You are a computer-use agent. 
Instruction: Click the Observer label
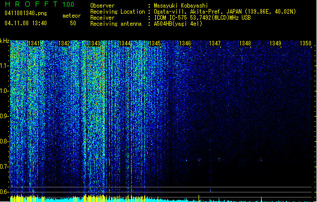pos(102,6)
